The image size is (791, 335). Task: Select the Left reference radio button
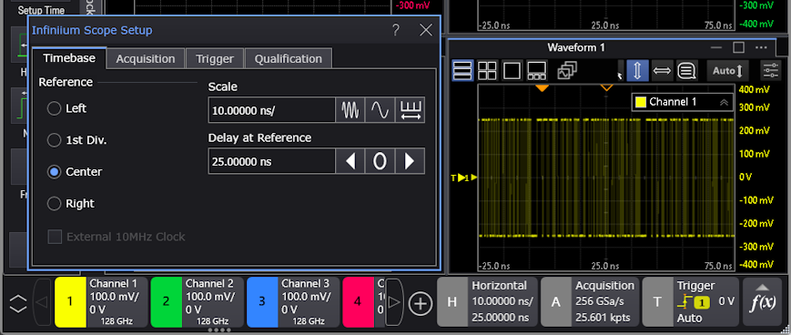[54, 108]
